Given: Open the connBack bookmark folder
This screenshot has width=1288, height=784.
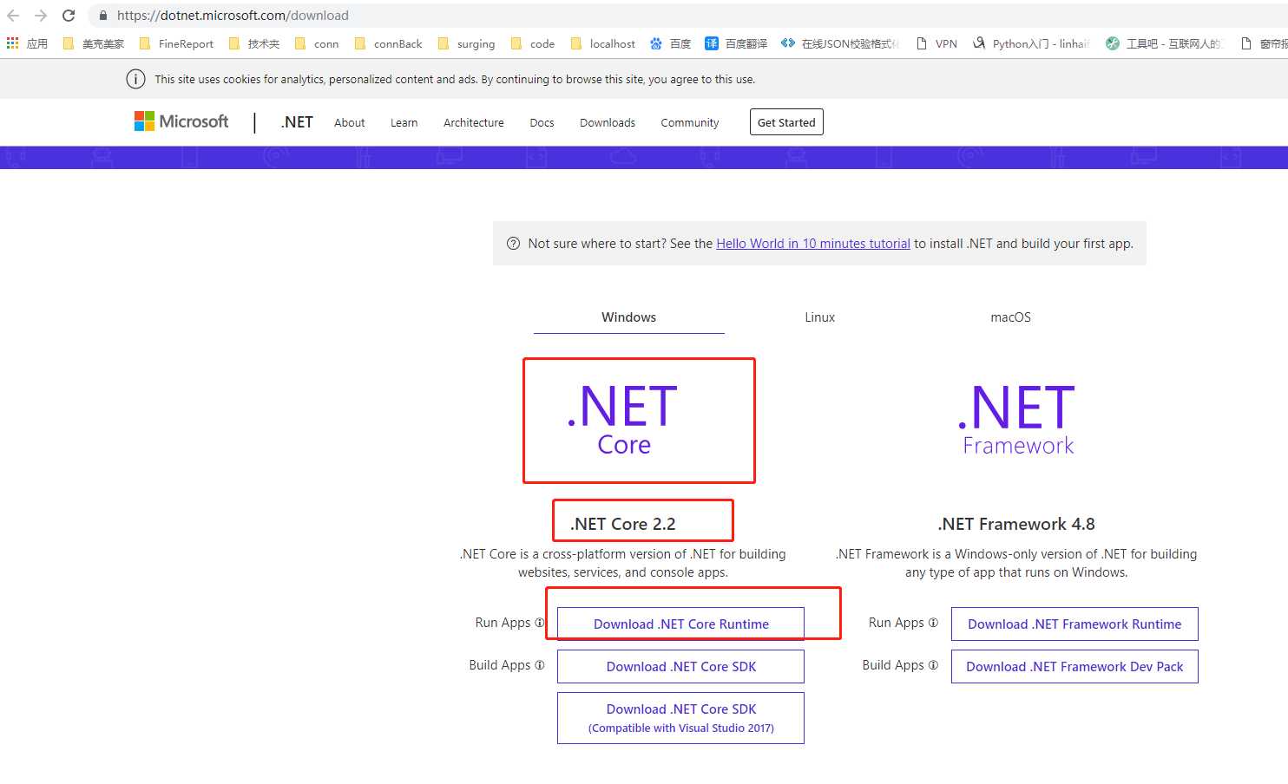Looking at the screenshot, I should [x=388, y=43].
